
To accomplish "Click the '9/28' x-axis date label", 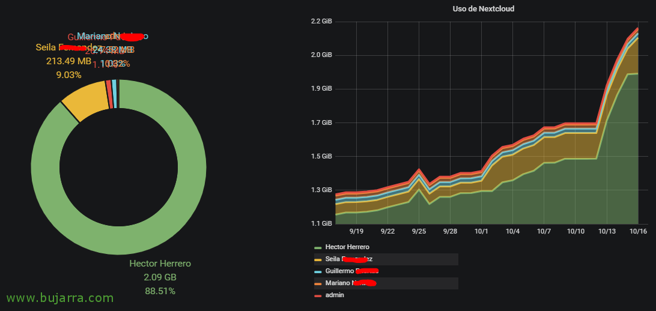I will point(450,231).
